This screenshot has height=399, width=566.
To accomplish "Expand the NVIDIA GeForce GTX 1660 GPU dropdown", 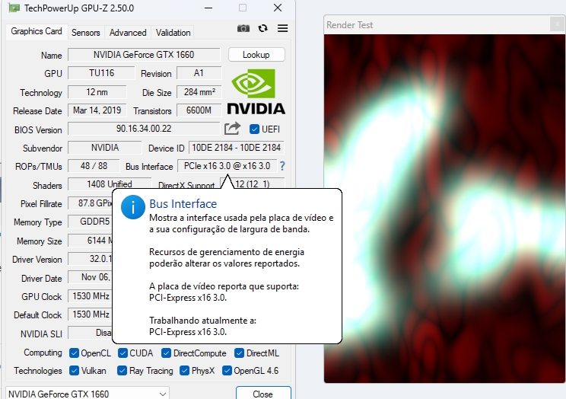I will [x=87, y=394].
